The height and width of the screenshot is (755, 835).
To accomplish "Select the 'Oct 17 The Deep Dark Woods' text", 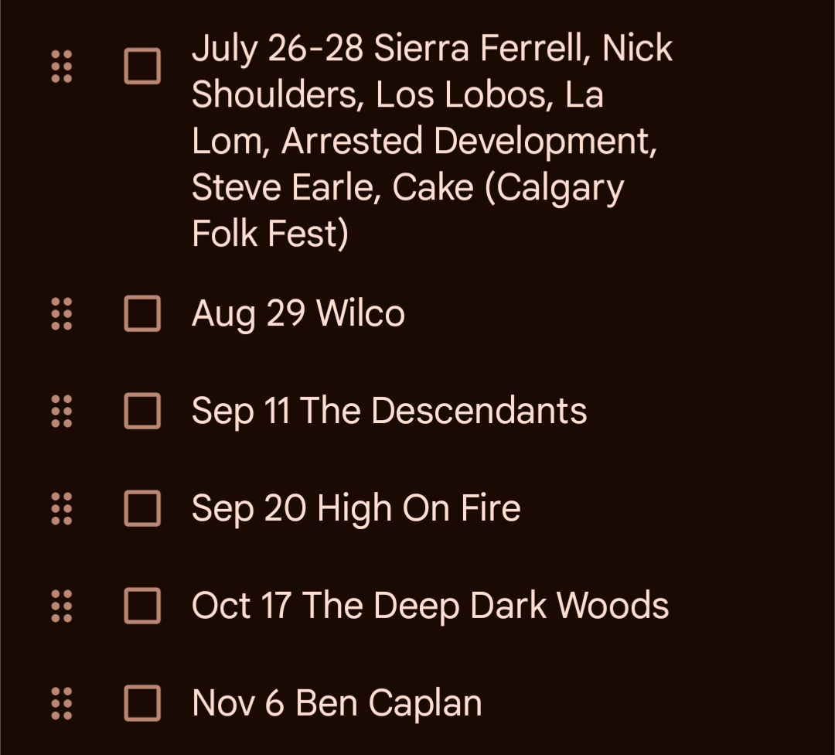I will [x=430, y=606].
